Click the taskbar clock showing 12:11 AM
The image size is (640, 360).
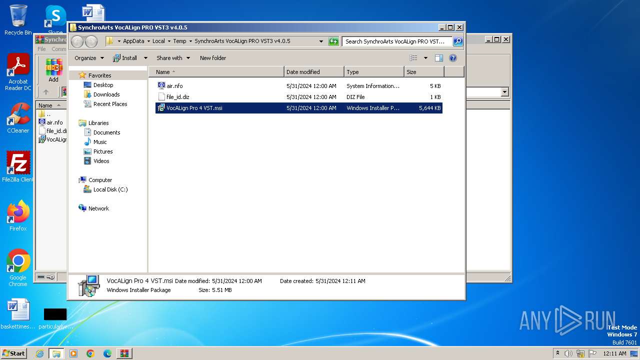pos(614,353)
